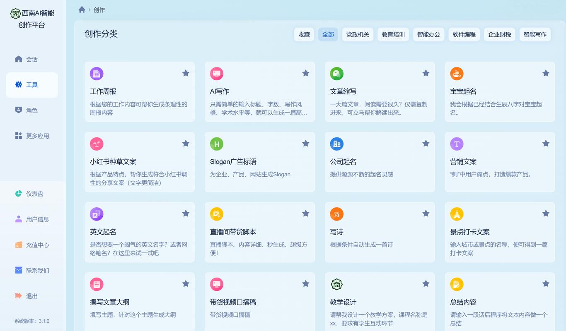
Task: Select the 全部 category filter
Action: (328, 34)
